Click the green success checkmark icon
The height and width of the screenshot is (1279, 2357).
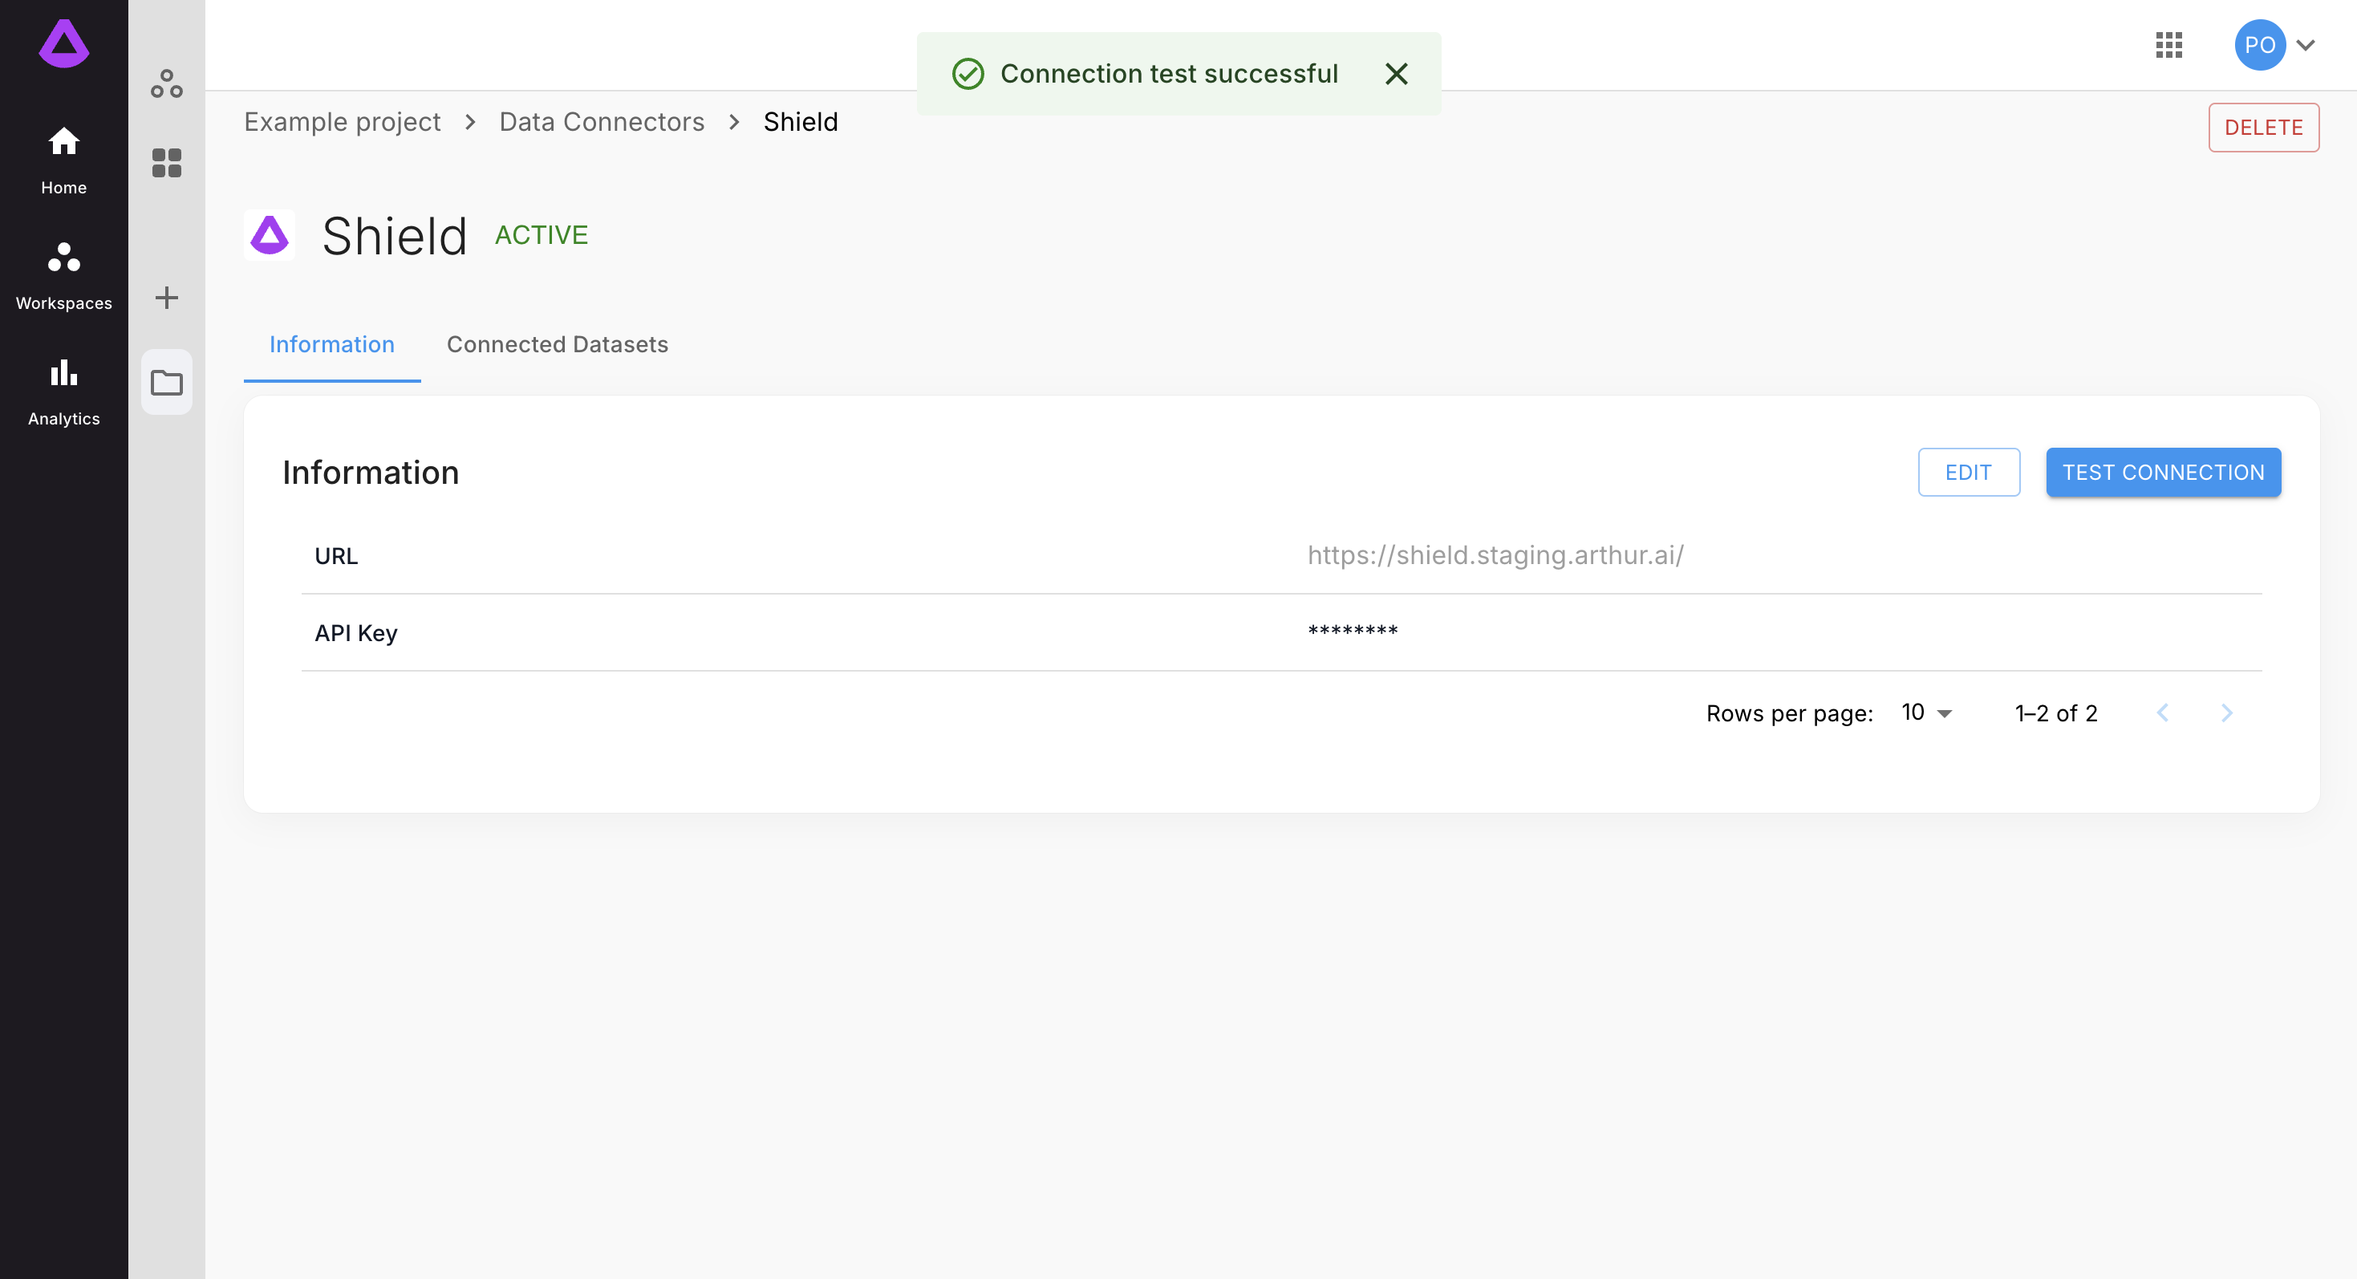[968, 73]
